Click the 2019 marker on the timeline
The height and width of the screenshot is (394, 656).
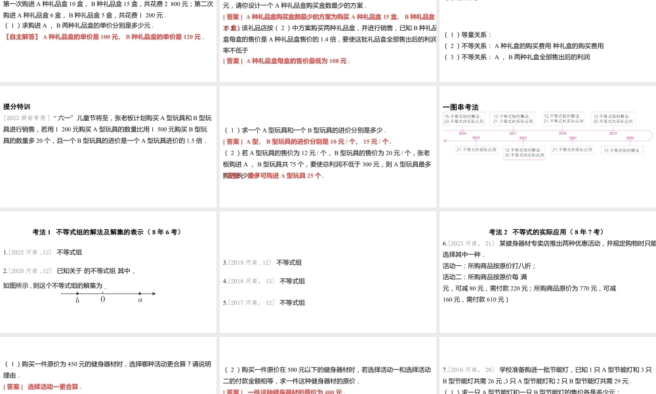click(x=613, y=133)
